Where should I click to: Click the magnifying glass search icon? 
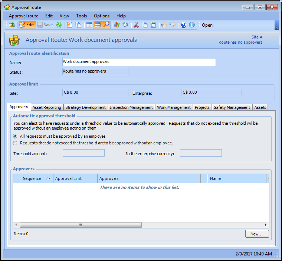106,25
